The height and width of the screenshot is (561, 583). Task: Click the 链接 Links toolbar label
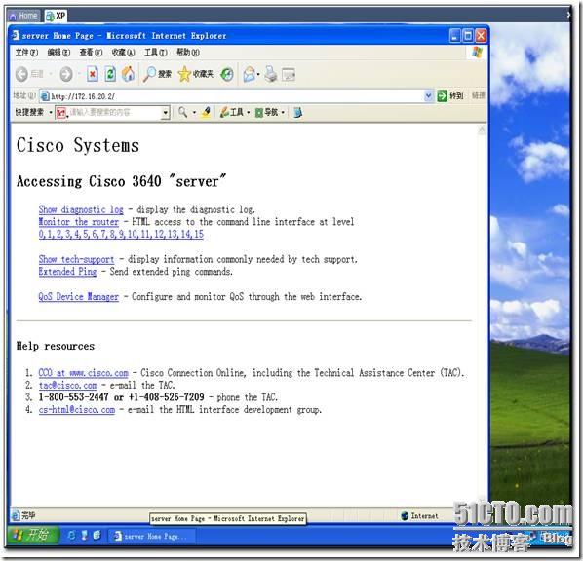pyautogui.click(x=478, y=95)
